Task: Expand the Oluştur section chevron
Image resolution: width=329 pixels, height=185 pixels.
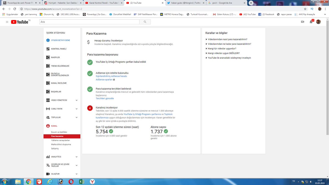Action: click(76, 174)
